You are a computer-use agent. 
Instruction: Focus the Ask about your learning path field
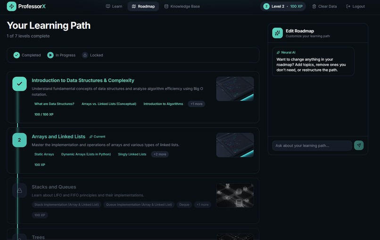coord(312,145)
